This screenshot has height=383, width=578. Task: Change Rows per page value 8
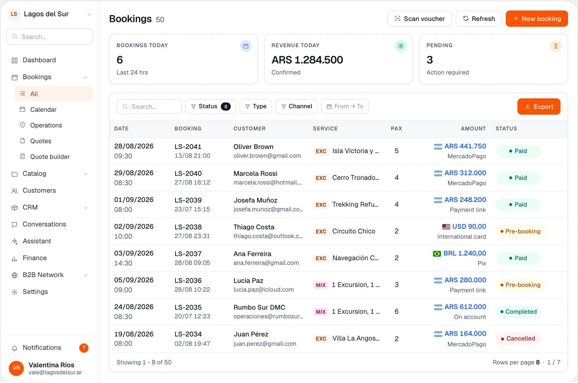coord(538,362)
